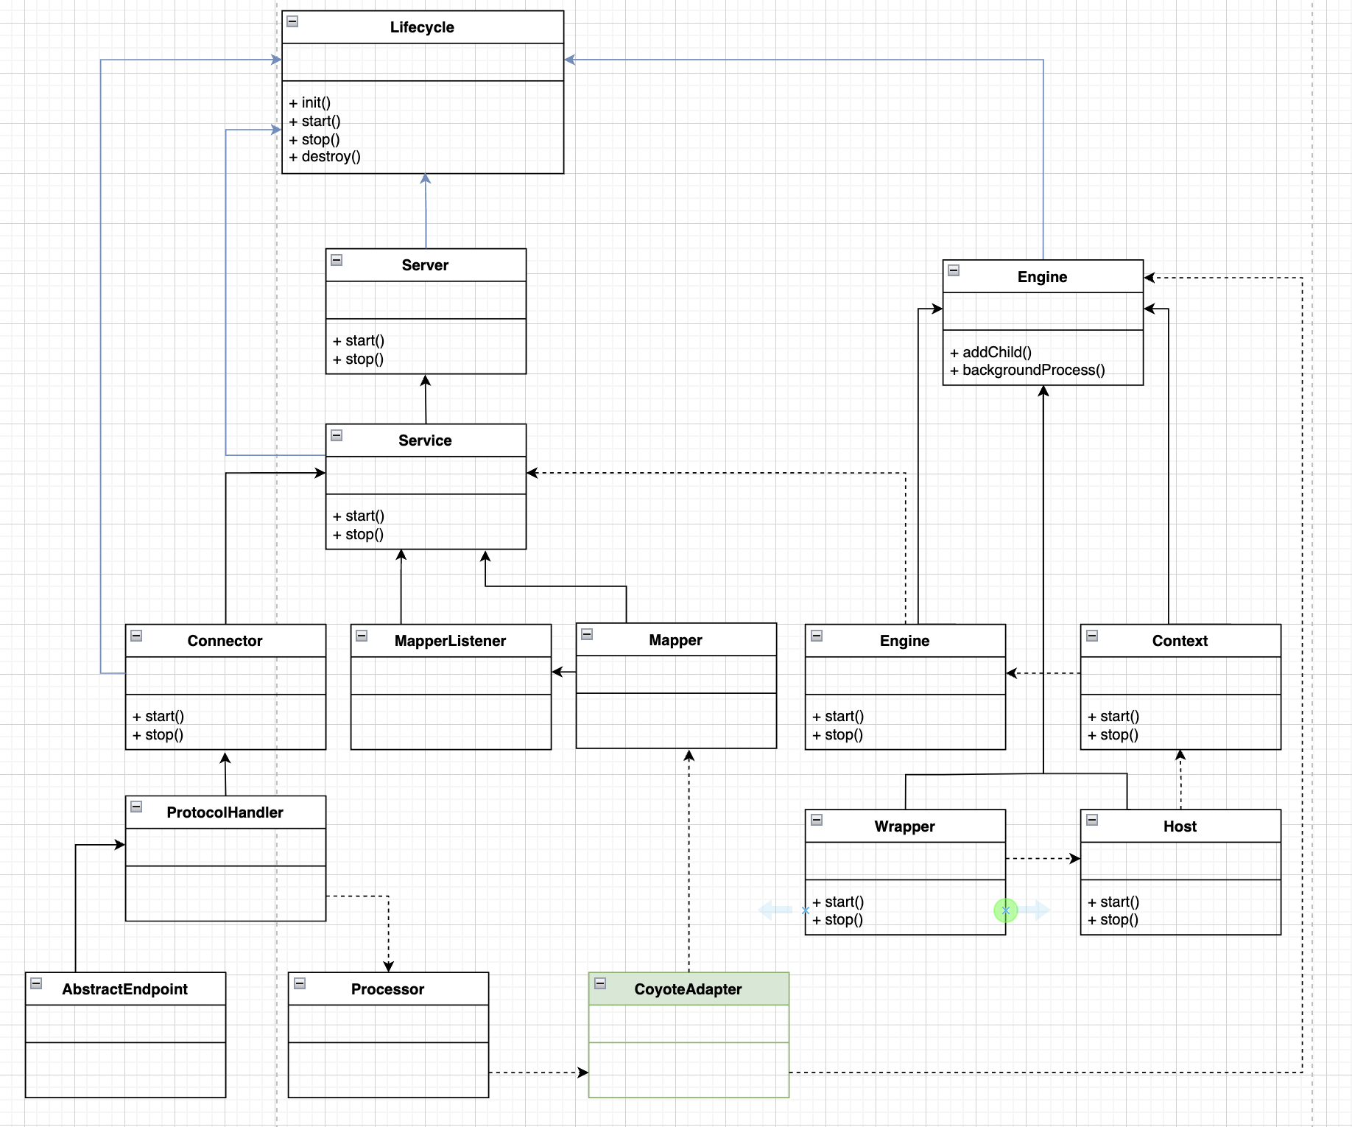
Task: Collapse the MapperListener class using its minus icon
Action: (x=362, y=636)
